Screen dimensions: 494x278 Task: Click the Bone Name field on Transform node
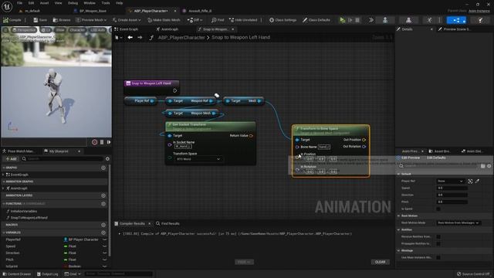point(324,147)
